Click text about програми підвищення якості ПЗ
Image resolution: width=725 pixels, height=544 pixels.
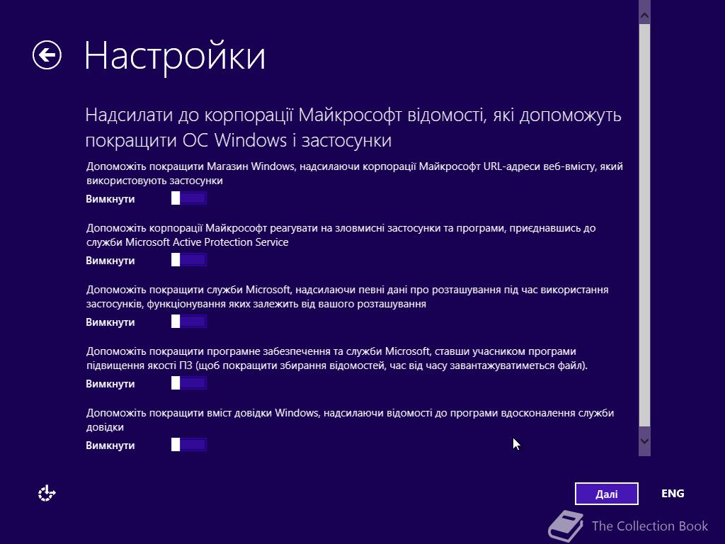click(337, 358)
